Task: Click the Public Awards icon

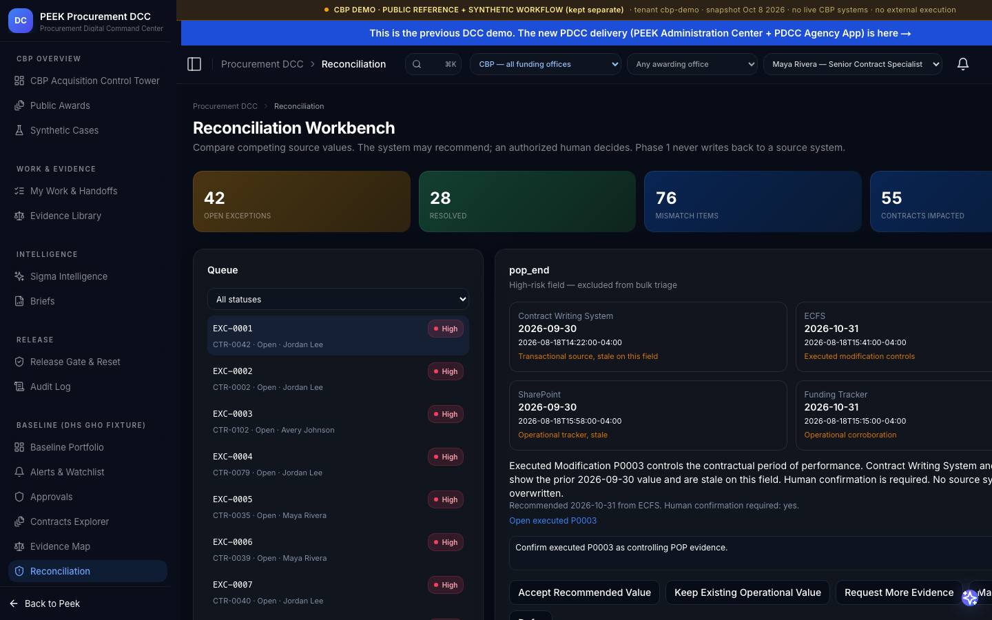Action: [x=19, y=105]
